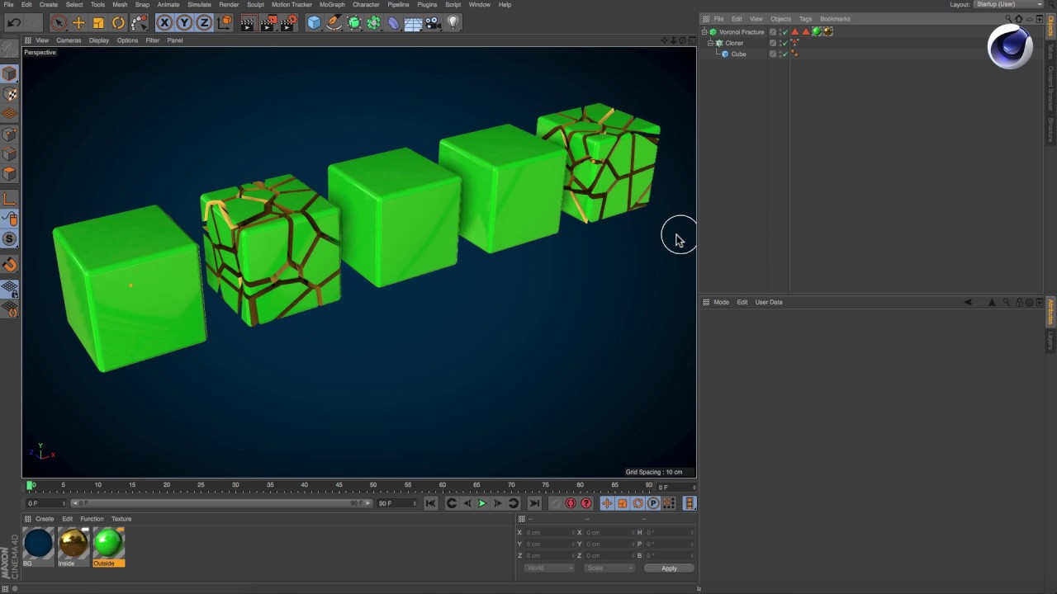Viewport: 1057px width, 594px height.
Task: Switch to the Objects side tab
Action: [1051, 26]
